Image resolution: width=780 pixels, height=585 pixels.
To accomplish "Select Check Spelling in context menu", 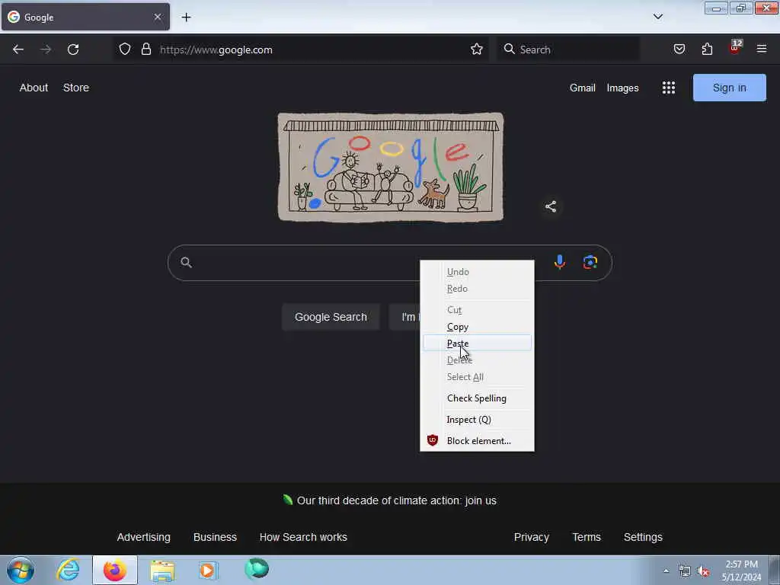I will point(477,398).
